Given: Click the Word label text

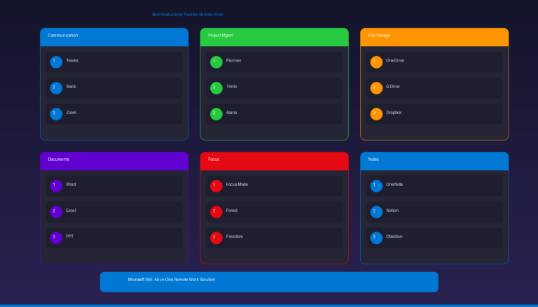Looking at the screenshot, I should (x=71, y=185).
